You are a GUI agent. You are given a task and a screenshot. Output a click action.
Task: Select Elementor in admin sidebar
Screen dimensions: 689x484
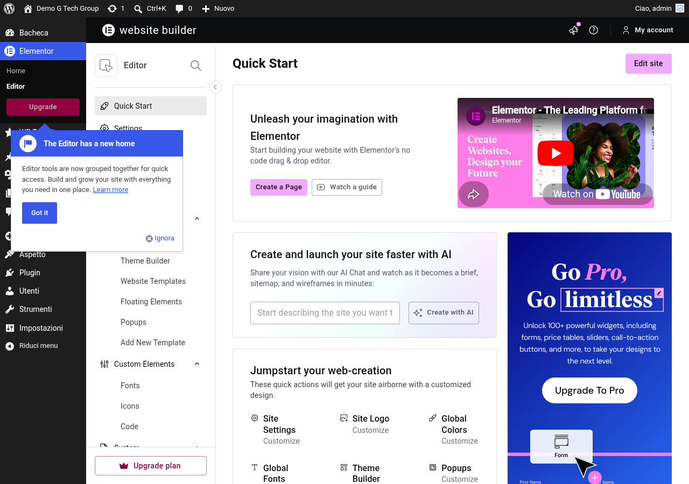pyautogui.click(x=43, y=51)
